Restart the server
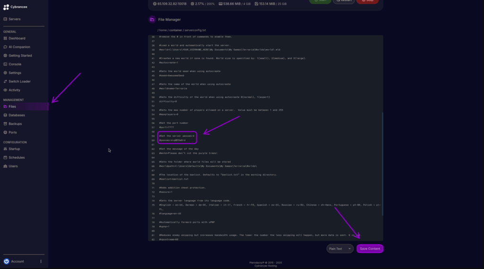The width and height of the screenshot is (484, 269). coord(344,1)
